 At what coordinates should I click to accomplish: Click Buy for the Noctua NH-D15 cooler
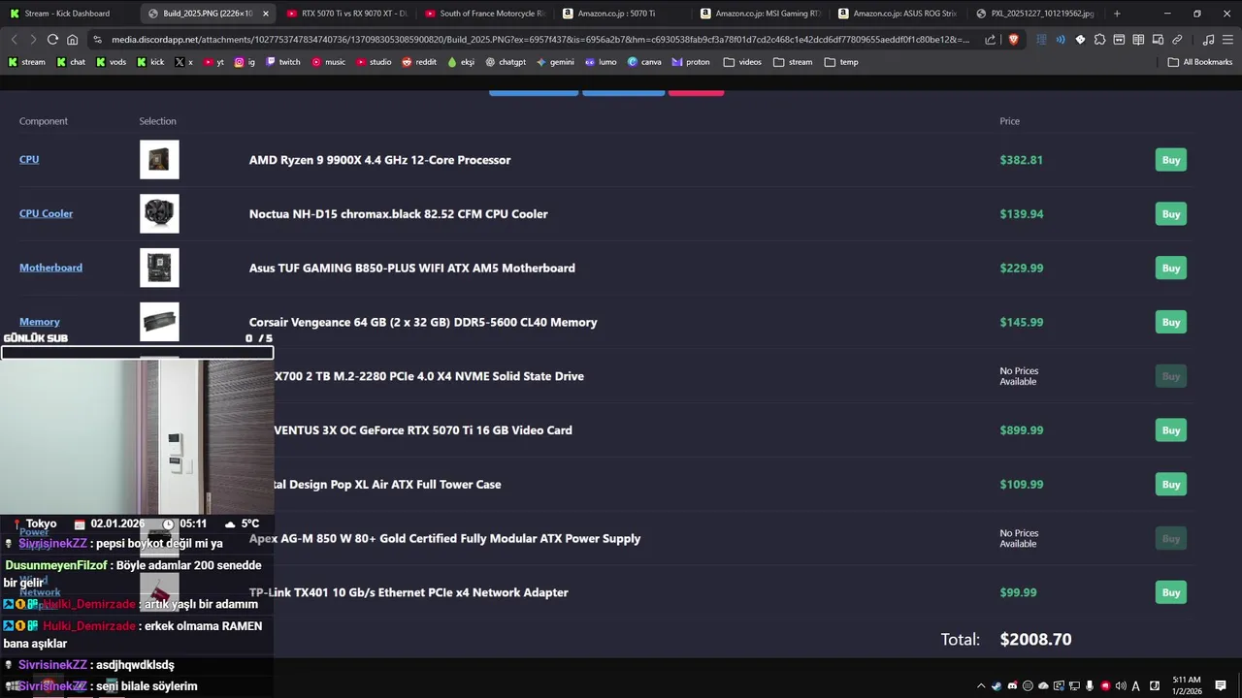point(1171,214)
